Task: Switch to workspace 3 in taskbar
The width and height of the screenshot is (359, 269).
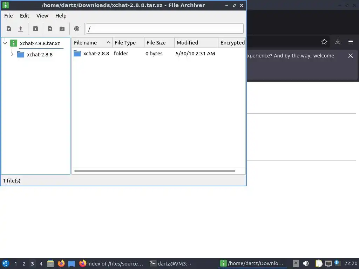Action: click(32, 264)
